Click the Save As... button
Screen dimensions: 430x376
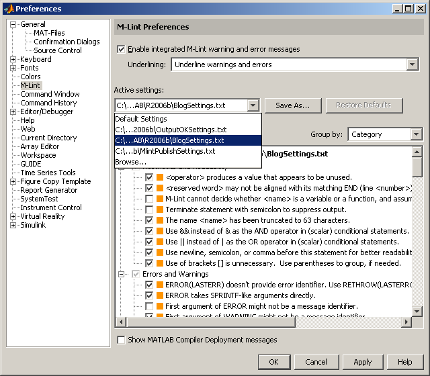(292, 105)
